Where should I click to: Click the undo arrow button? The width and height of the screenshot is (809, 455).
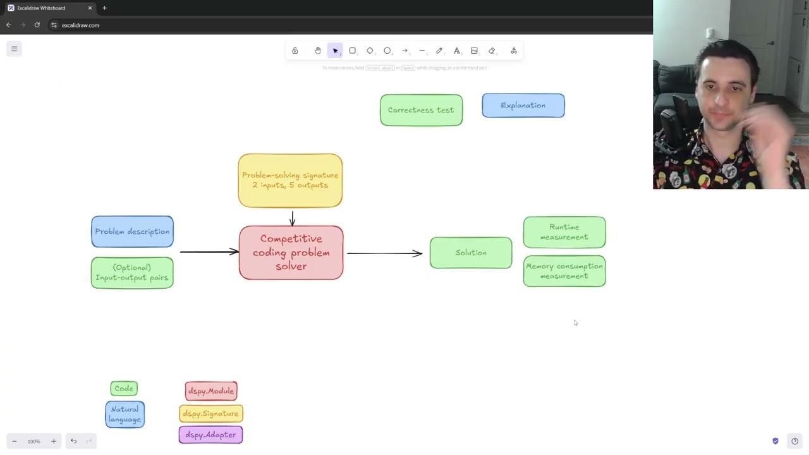point(73,441)
